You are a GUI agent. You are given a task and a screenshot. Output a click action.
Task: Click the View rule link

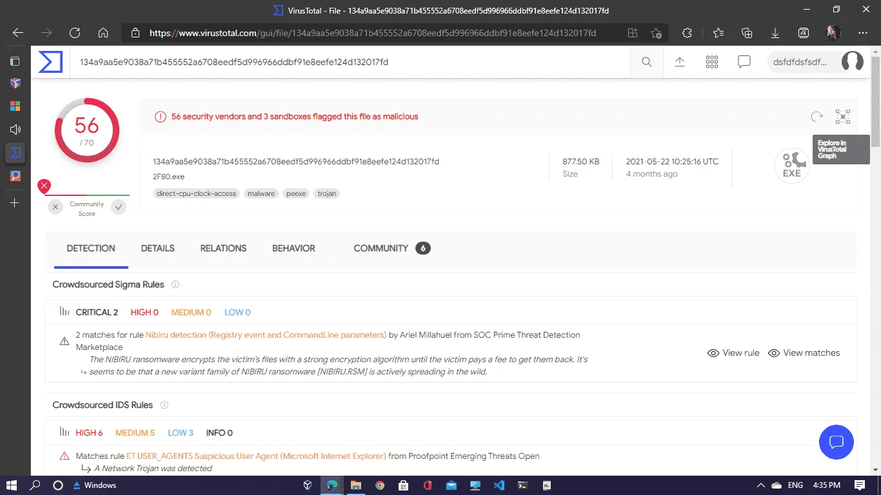point(734,353)
